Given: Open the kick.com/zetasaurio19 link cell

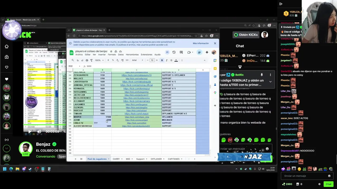Looking at the screenshot, I should [136, 75].
